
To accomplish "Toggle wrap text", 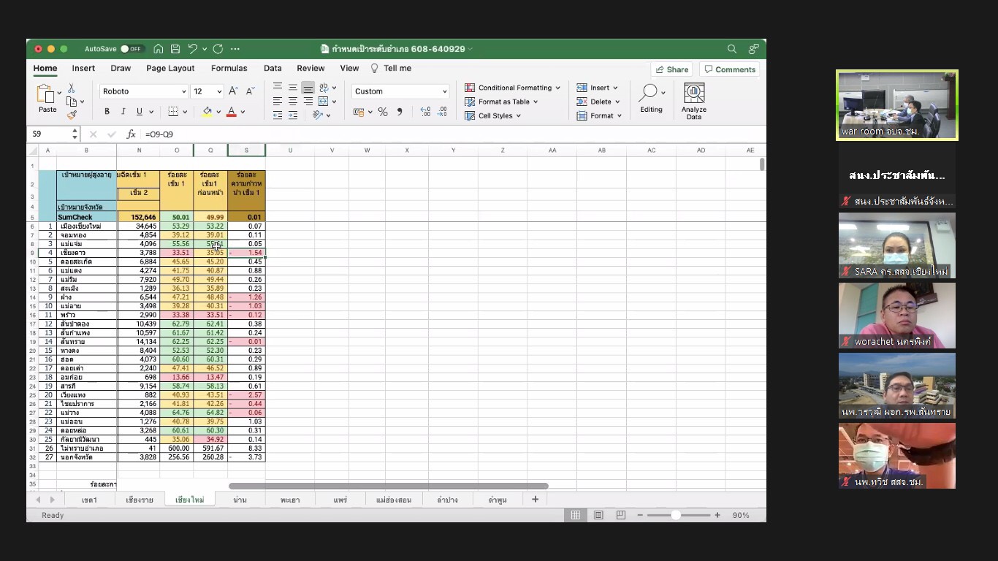I will coord(324,88).
